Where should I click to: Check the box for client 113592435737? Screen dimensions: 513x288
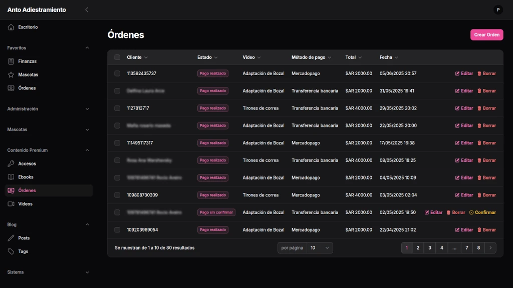click(x=117, y=73)
